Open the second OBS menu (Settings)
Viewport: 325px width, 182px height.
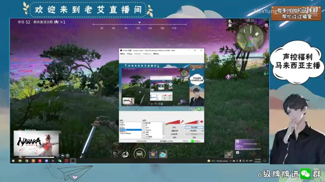(130, 54)
